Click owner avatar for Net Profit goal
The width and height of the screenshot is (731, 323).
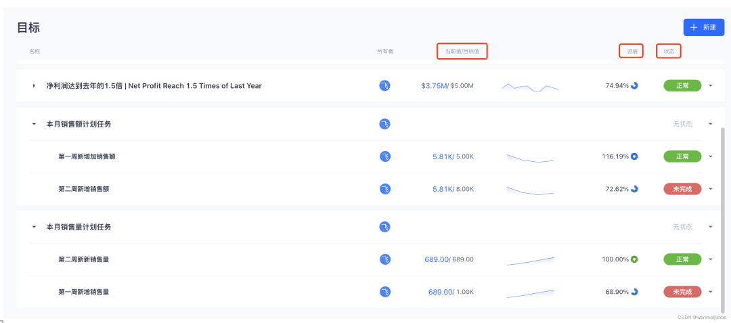click(x=384, y=86)
